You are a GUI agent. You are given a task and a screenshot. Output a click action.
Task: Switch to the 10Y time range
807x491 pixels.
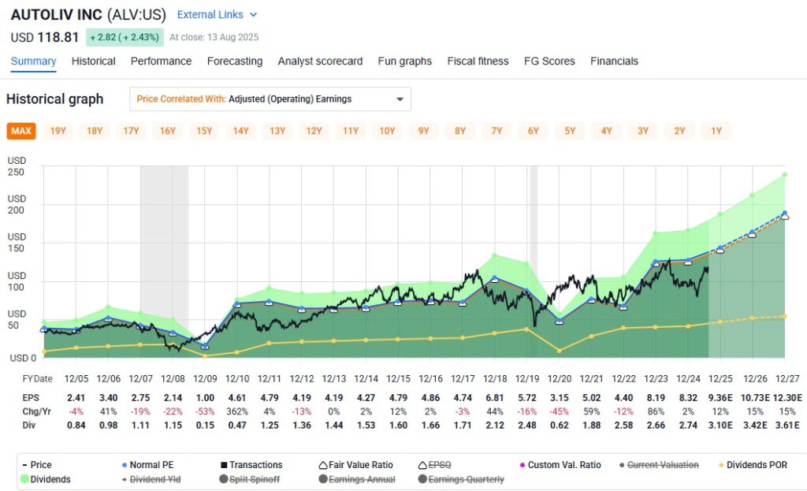pos(387,131)
